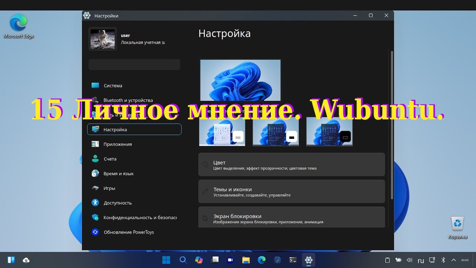
Task: Click the Темы и иконки brush icon
Action: pyautogui.click(x=205, y=191)
